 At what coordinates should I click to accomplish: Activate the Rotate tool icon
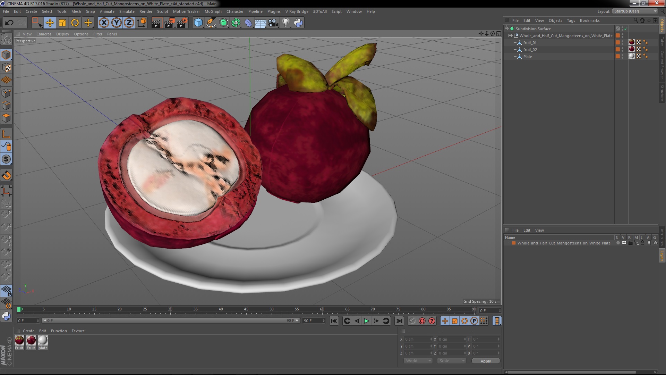(x=75, y=23)
